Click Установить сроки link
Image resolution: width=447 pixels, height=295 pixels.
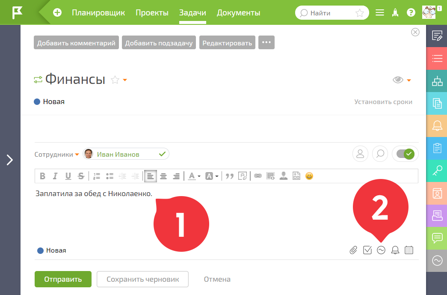click(x=383, y=102)
